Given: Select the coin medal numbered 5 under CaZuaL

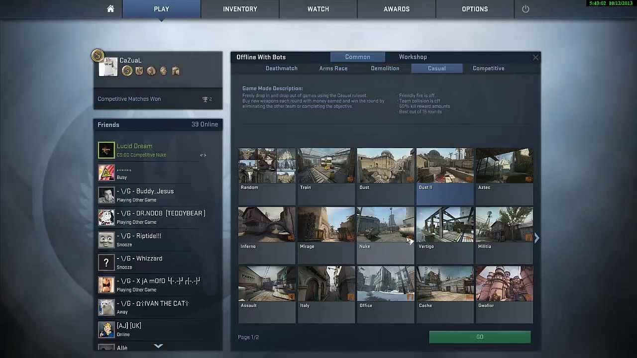Looking at the screenshot, I should point(127,71).
